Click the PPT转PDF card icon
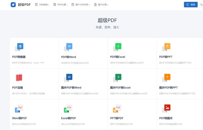This screenshot has width=203, height=130. pos(117,108)
